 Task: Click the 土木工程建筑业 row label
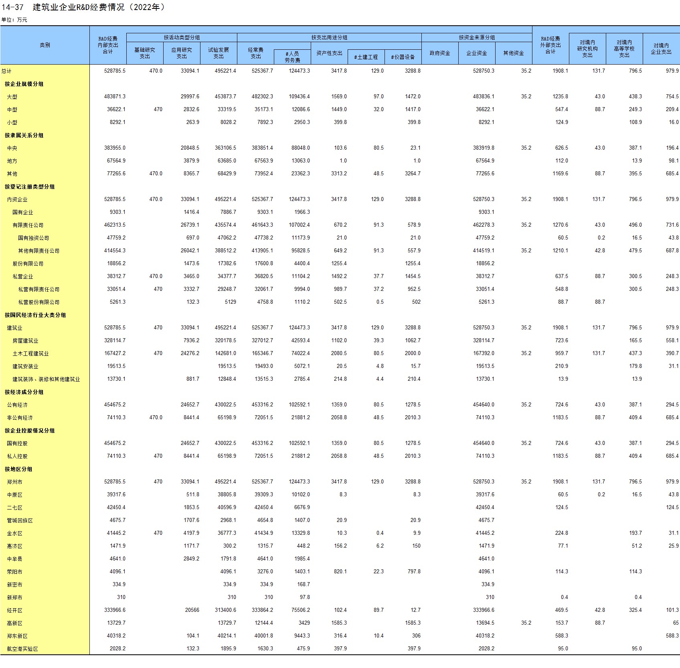coord(30,353)
